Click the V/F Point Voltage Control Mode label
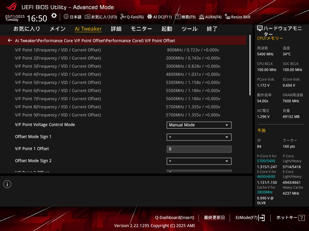This screenshot has width=309, height=231. pos(45,125)
